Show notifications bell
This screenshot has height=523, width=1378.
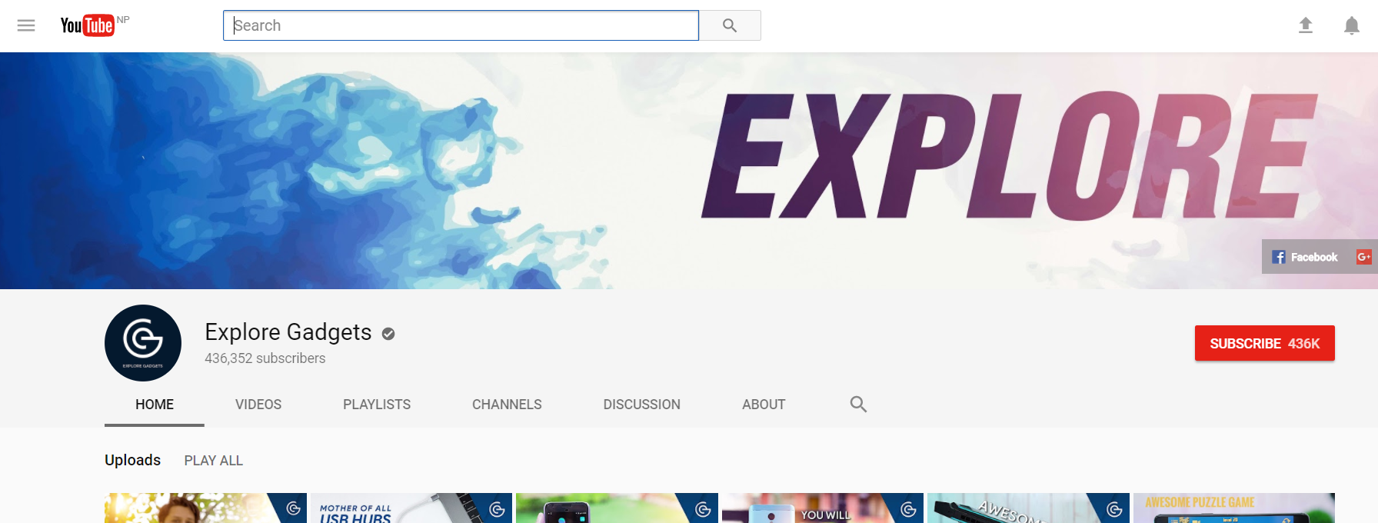click(x=1352, y=25)
